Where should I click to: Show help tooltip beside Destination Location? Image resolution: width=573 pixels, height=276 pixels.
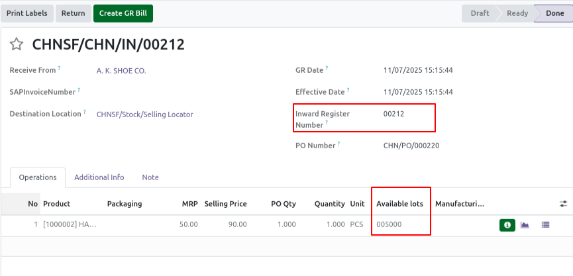click(x=84, y=112)
